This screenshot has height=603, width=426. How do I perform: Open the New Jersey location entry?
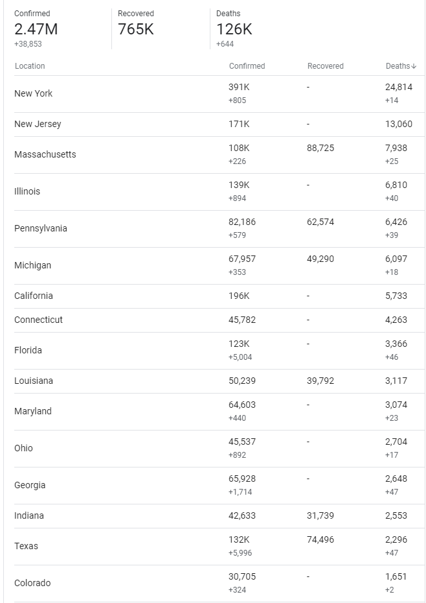[x=38, y=124]
